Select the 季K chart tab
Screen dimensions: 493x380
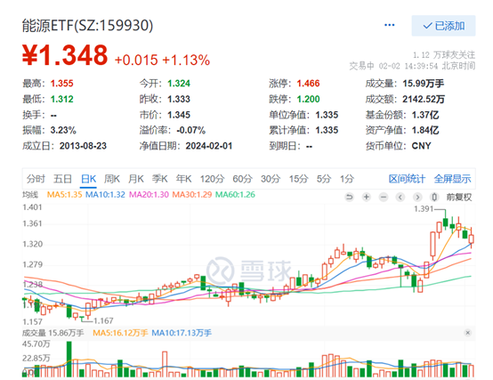click(159, 179)
